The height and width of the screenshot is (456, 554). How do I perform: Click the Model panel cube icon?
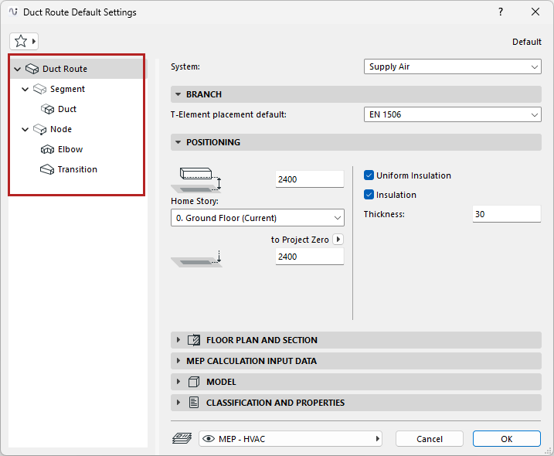(x=194, y=382)
